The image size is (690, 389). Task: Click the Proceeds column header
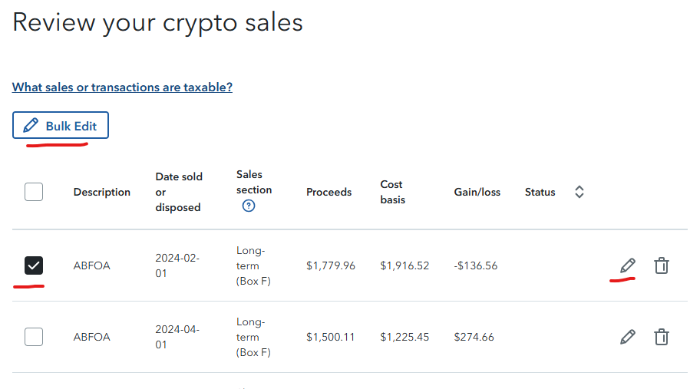[328, 192]
